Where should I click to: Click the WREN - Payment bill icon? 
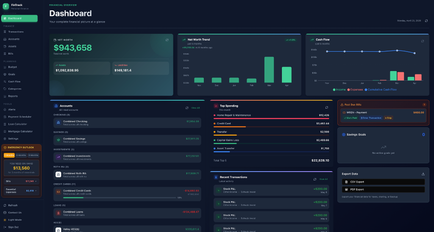tap(344, 112)
